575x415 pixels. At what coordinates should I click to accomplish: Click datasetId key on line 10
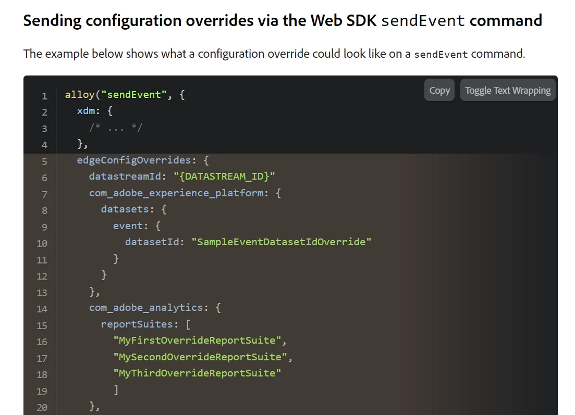[152, 242]
